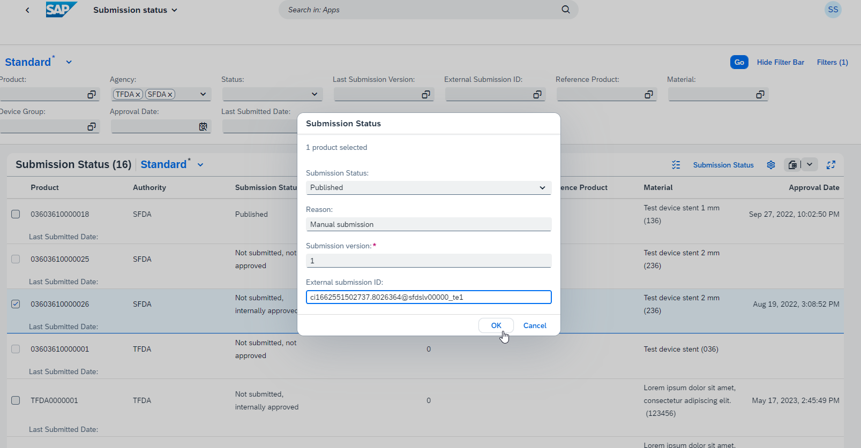Click the export to spreadsheet icon
861x448 pixels.
coord(793,165)
